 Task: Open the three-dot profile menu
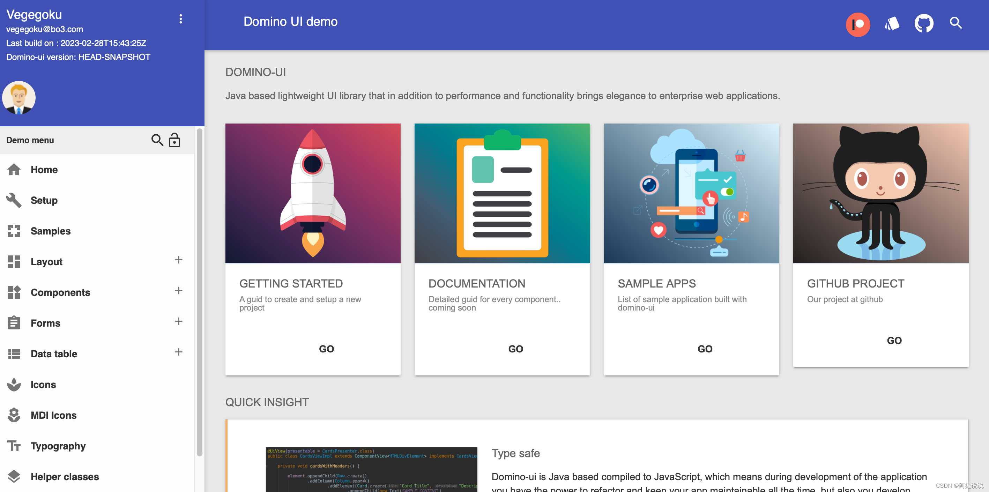(180, 19)
